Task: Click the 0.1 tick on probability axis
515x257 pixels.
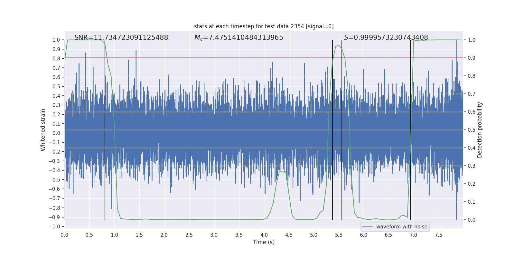Action: [472, 202]
